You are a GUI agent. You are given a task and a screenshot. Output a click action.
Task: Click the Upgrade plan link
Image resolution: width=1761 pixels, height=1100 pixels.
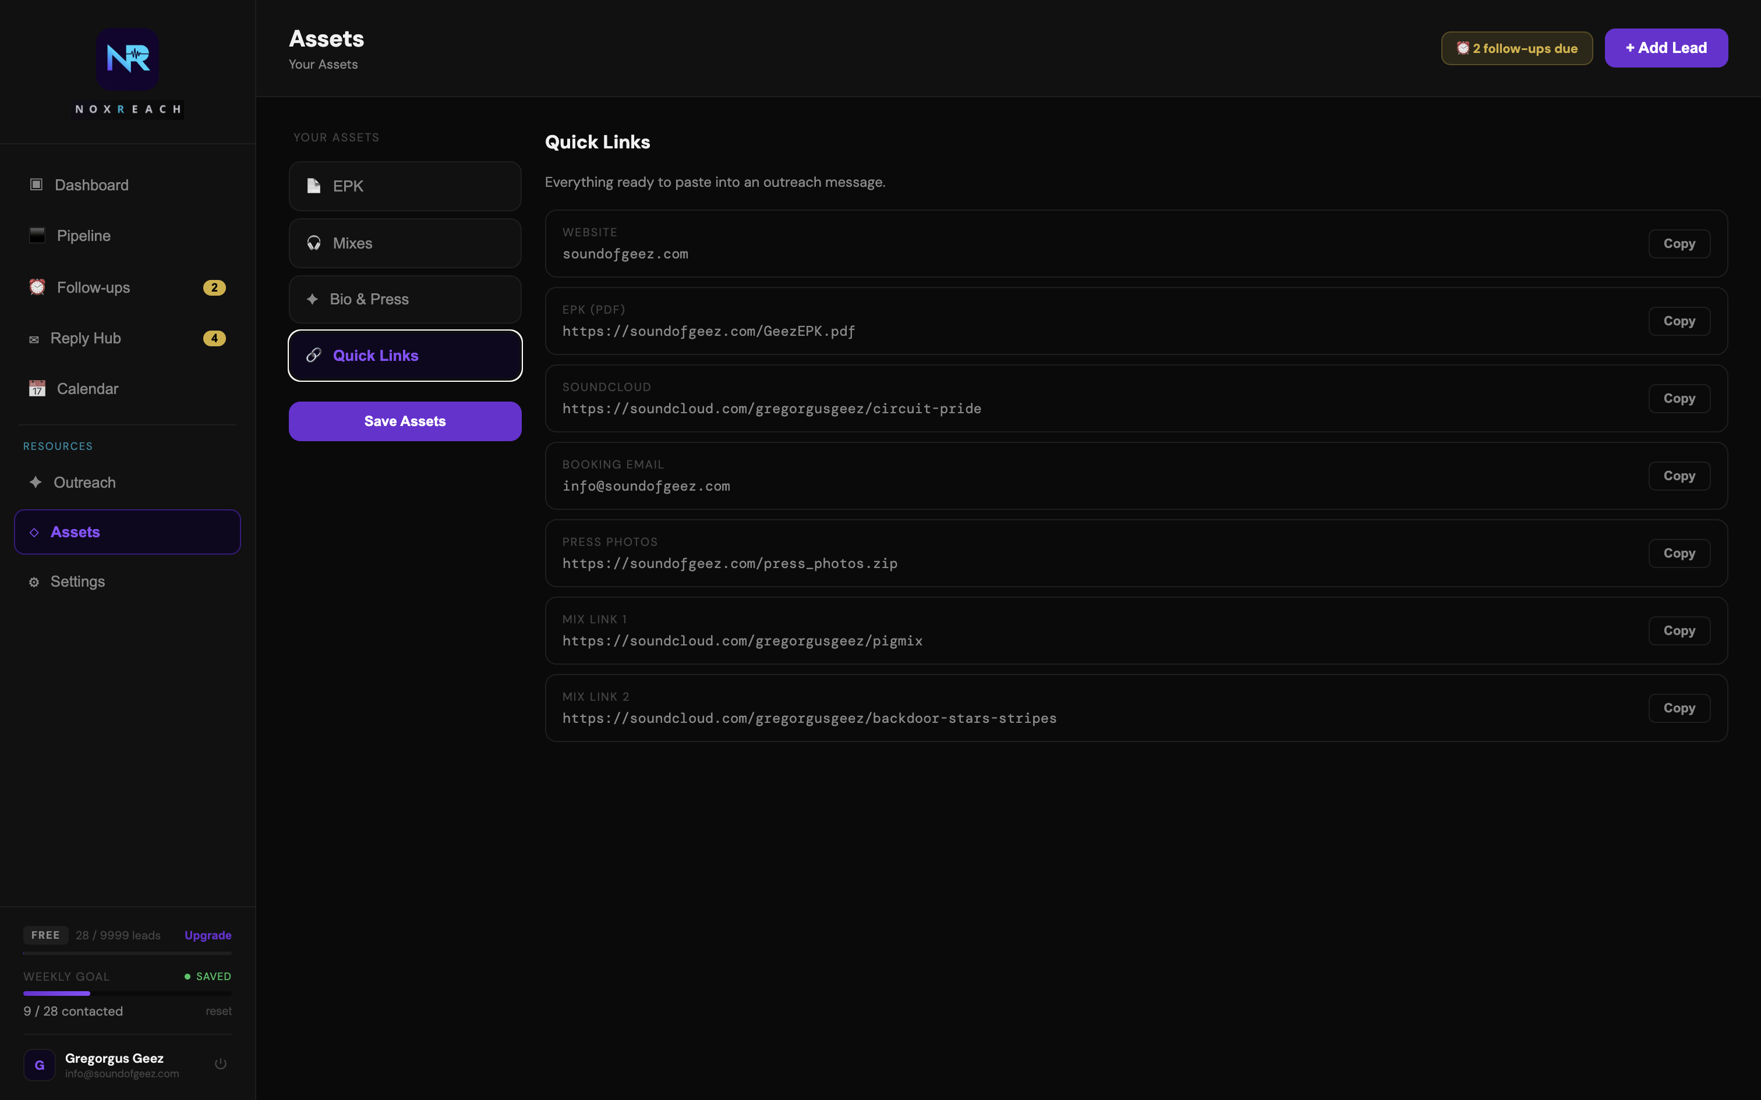tap(207, 935)
